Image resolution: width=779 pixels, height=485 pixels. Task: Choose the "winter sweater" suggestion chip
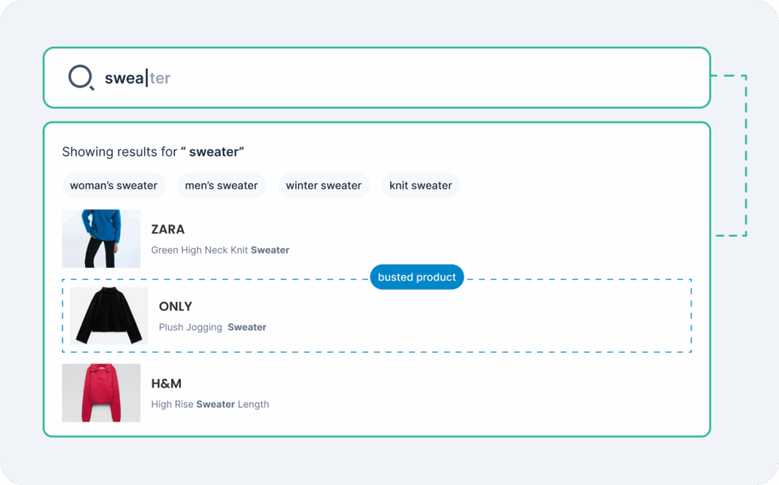(x=323, y=185)
